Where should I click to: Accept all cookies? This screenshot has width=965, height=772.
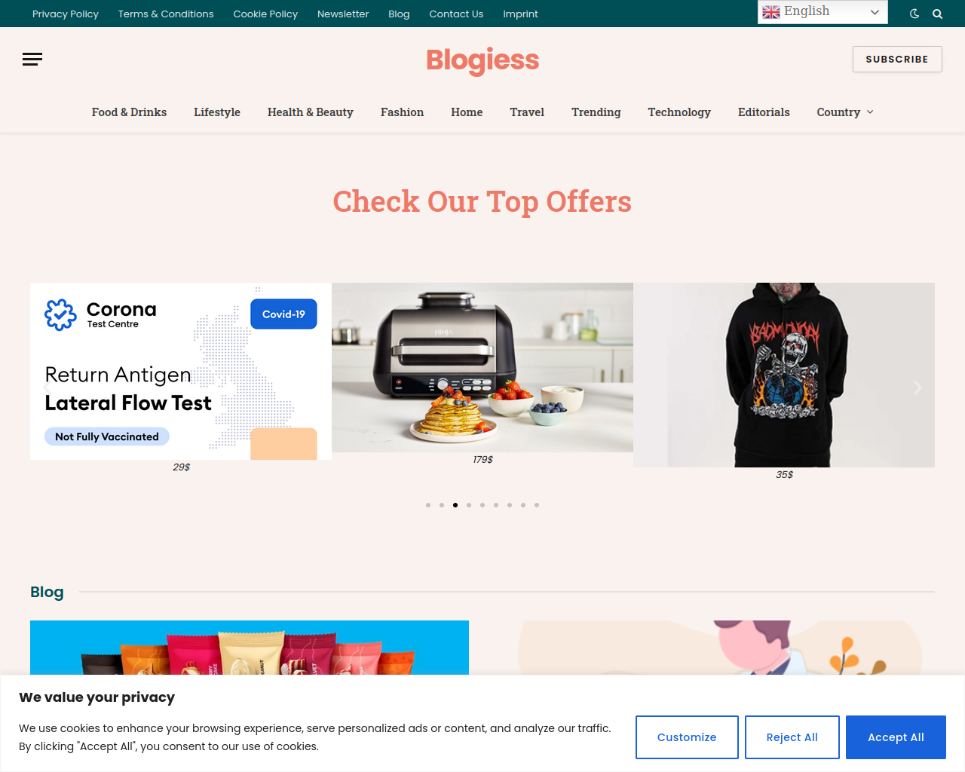pyautogui.click(x=896, y=737)
